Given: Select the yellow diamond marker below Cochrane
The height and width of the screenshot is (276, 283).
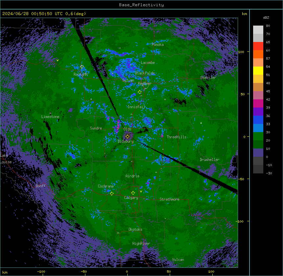Looking at the screenshot, I should pyautogui.click(x=112, y=194).
